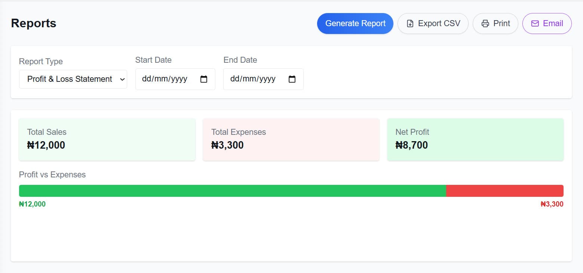Viewport: 583px width, 273px height.
Task: Click the red expenses segment of the bar
Action: click(x=505, y=190)
